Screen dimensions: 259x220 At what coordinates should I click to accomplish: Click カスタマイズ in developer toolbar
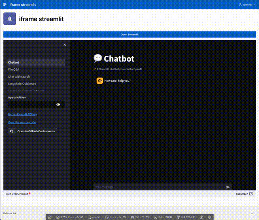[x=186, y=217]
